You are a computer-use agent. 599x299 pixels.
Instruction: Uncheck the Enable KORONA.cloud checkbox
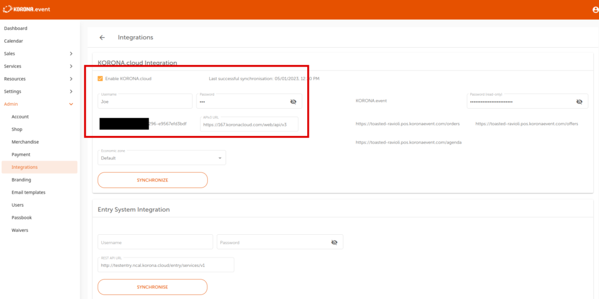[x=100, y=79]
